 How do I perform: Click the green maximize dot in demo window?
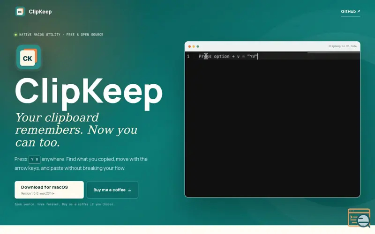(x=197, y=46)
